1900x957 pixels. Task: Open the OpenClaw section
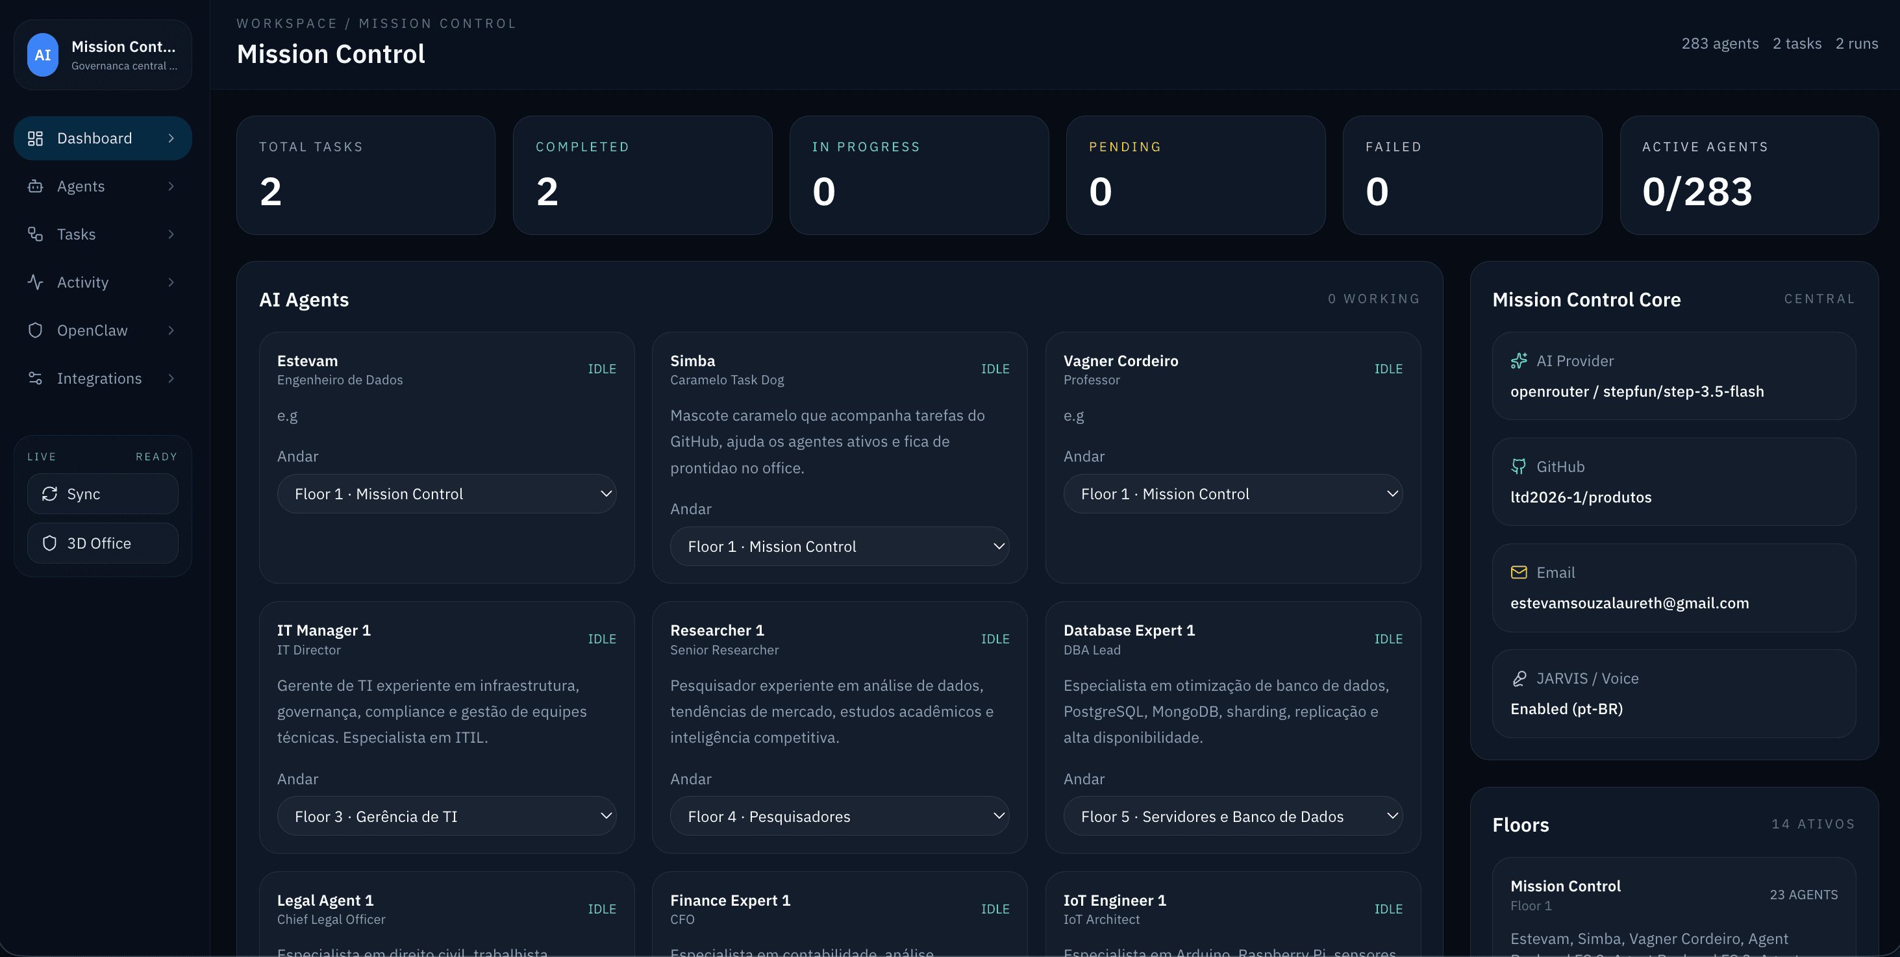103,330
